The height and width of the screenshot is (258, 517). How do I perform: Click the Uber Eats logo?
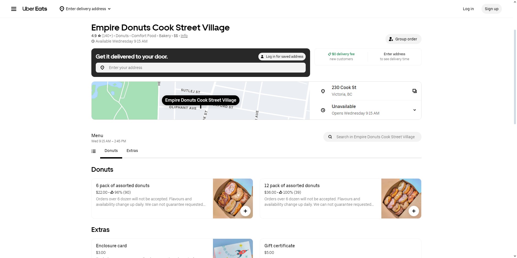click(35, 9)
